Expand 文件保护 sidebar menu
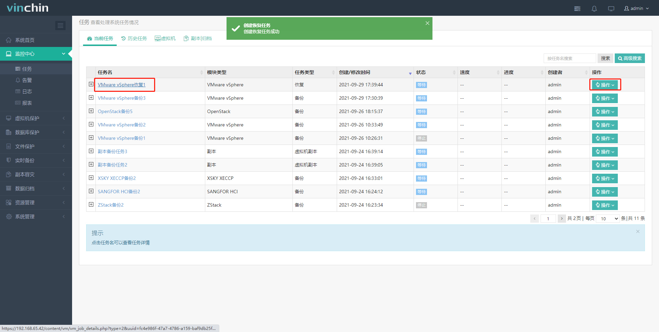The image size is (659, 332). pyautogui.click(x=36, y=146)
